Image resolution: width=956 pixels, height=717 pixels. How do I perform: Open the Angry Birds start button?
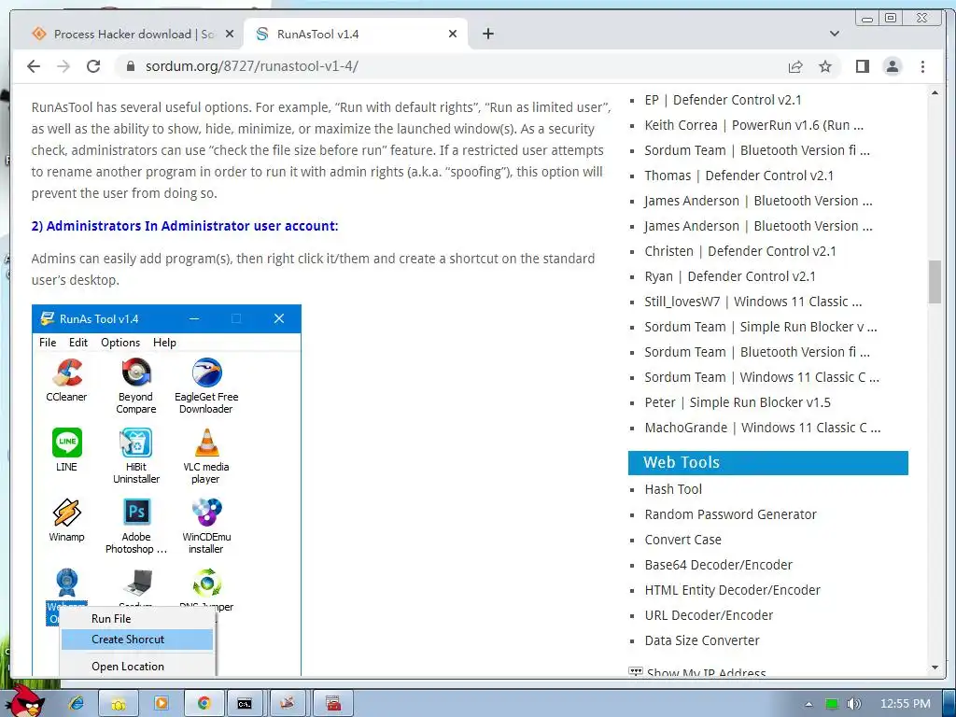[25, 701]
